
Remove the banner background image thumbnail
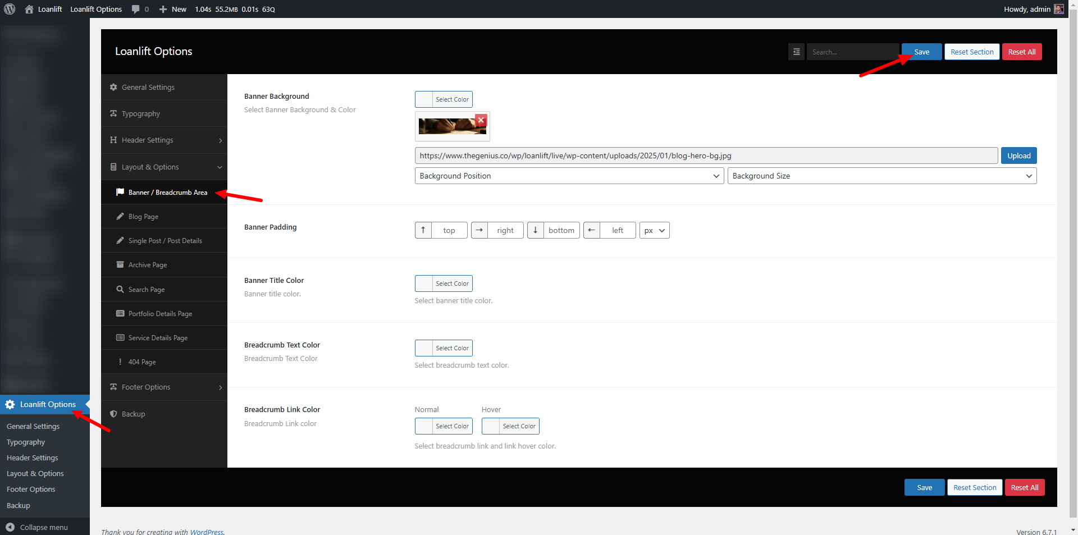click(x=481, y=120)
